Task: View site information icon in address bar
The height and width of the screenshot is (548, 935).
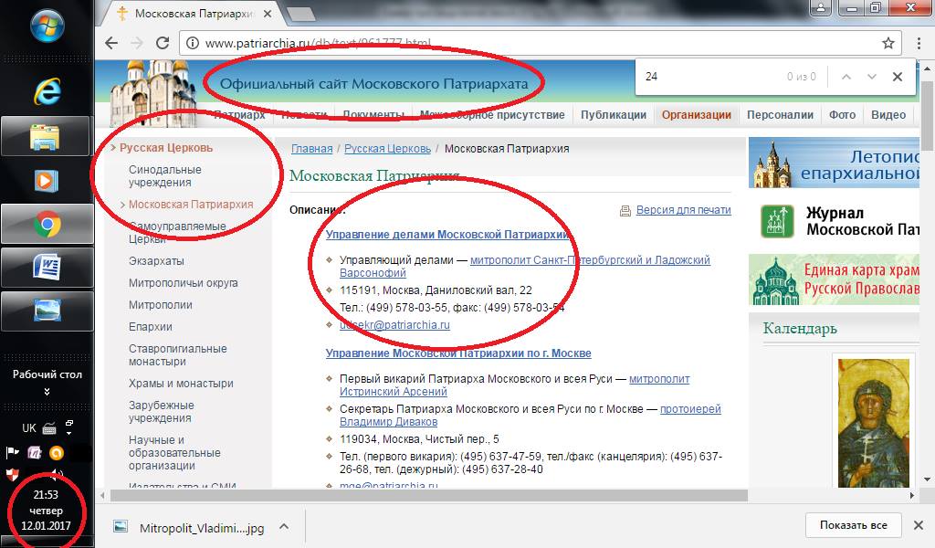Action: 193,43
